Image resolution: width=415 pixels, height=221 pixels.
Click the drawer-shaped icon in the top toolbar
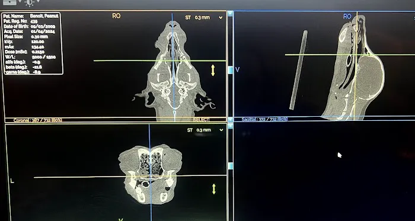click(x=9, y=2)
